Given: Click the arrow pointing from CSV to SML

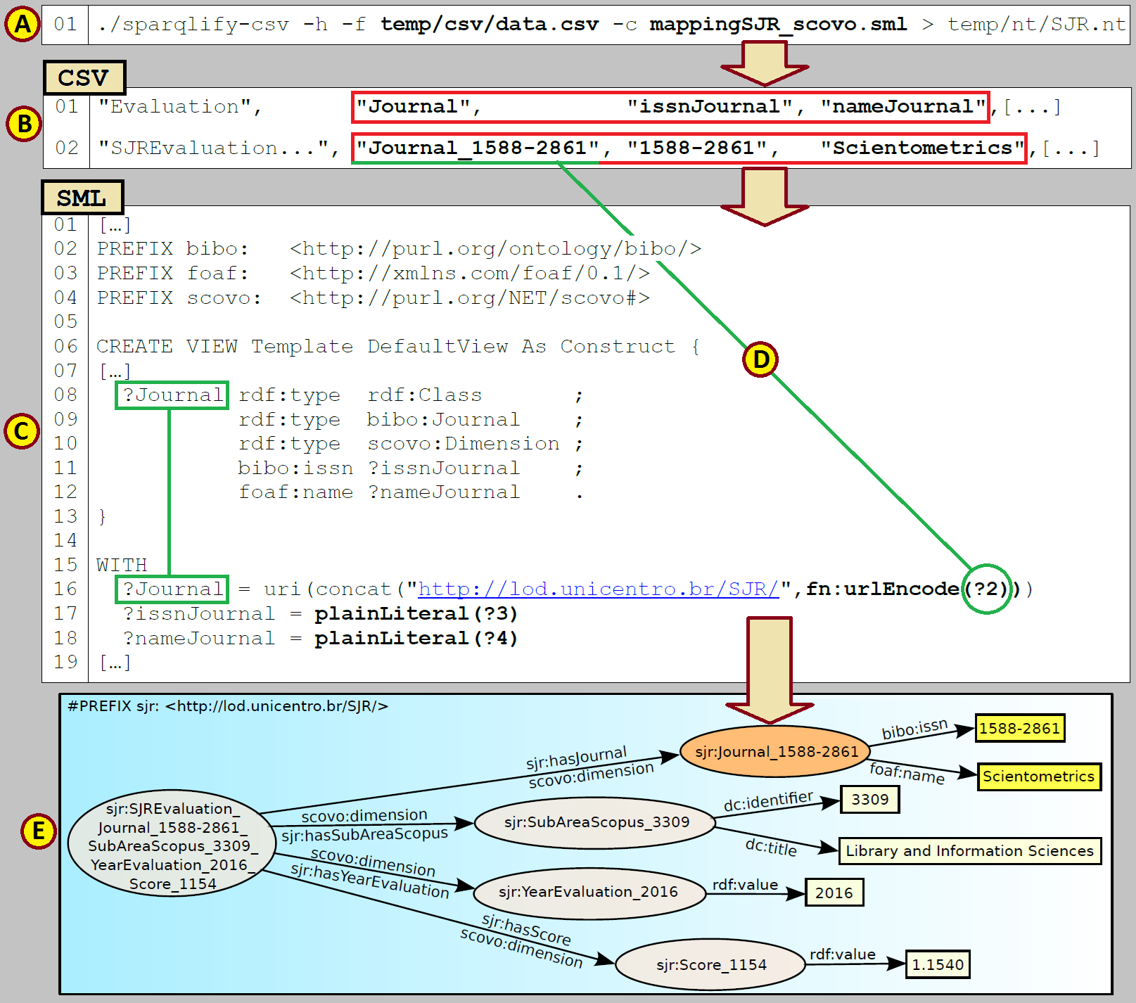Looking at the screenshot, I should [765, 196].
